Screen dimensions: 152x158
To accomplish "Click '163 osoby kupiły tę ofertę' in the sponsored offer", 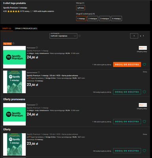I will tap(102, 92).
